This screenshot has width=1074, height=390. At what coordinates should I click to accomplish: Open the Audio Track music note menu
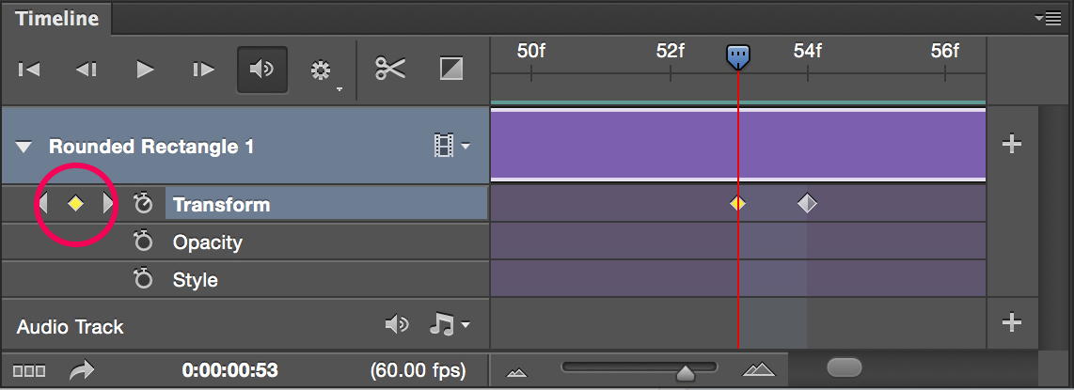(x=449, y=325)
